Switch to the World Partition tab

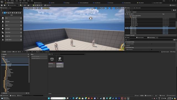(x=140, y=37)
